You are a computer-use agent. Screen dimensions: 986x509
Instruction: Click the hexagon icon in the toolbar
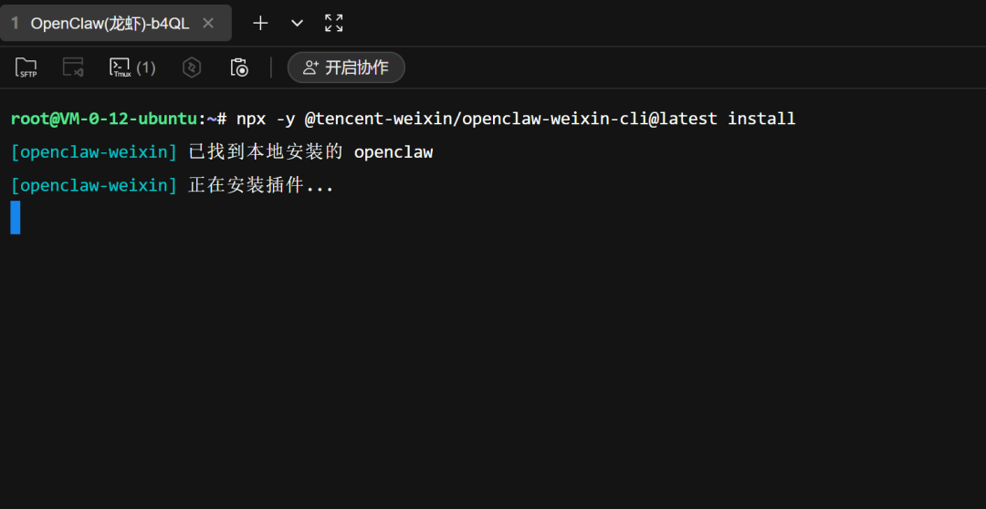click(x=192, y=67)
